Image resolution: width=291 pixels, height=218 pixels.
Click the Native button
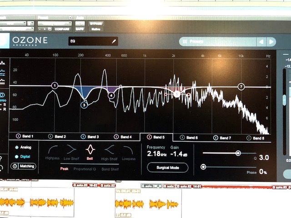pyautogui.click(x=96, y=29)
